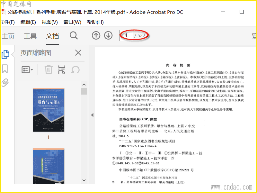Click the thumbnail panel scrollbar handle

[x=84, y=91]
